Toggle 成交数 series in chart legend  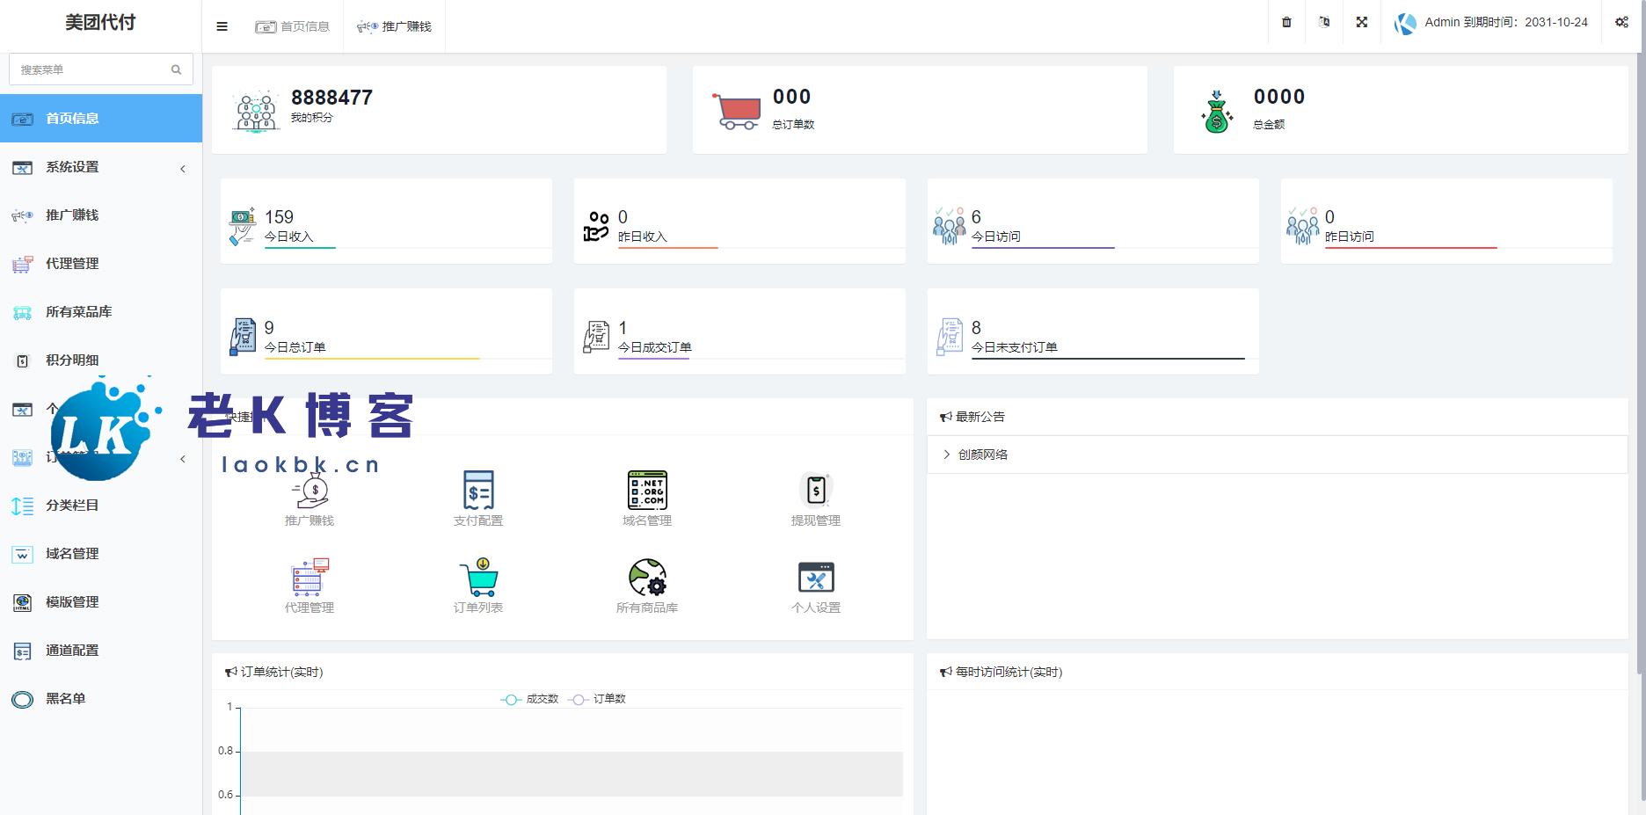530,699
